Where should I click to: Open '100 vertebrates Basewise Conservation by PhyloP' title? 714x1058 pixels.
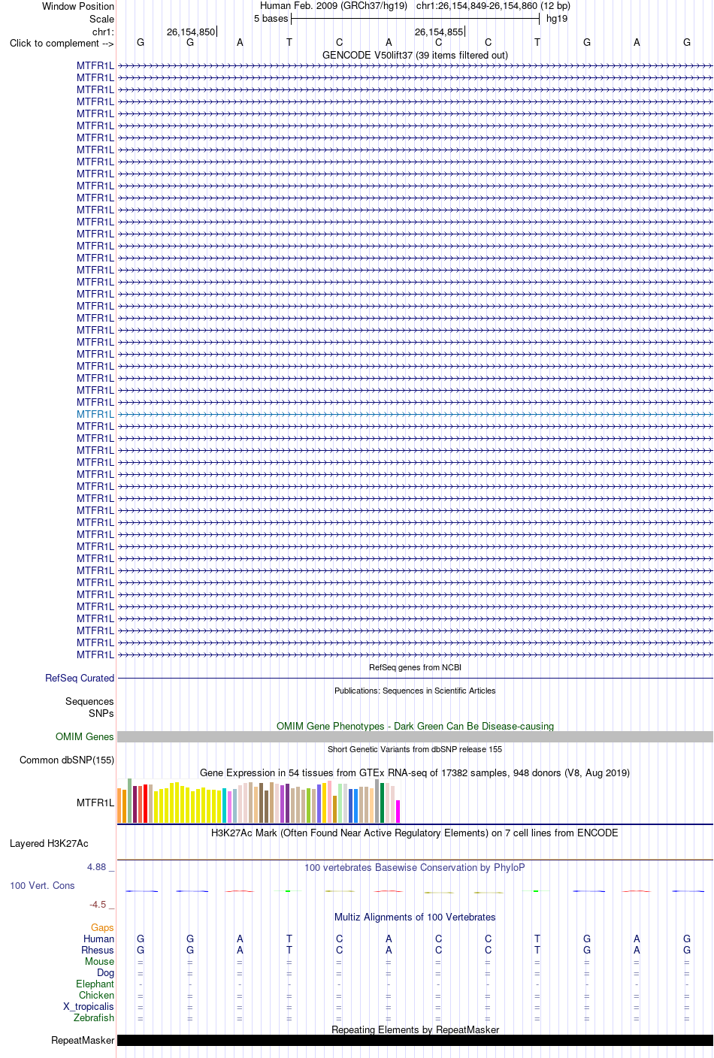click(x=415, y=867)
